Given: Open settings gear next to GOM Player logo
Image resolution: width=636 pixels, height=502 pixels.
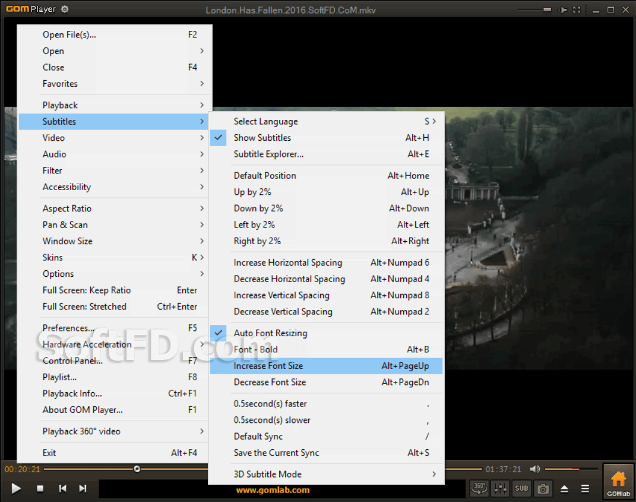Looking at the screenshot, I should [65, 9].
